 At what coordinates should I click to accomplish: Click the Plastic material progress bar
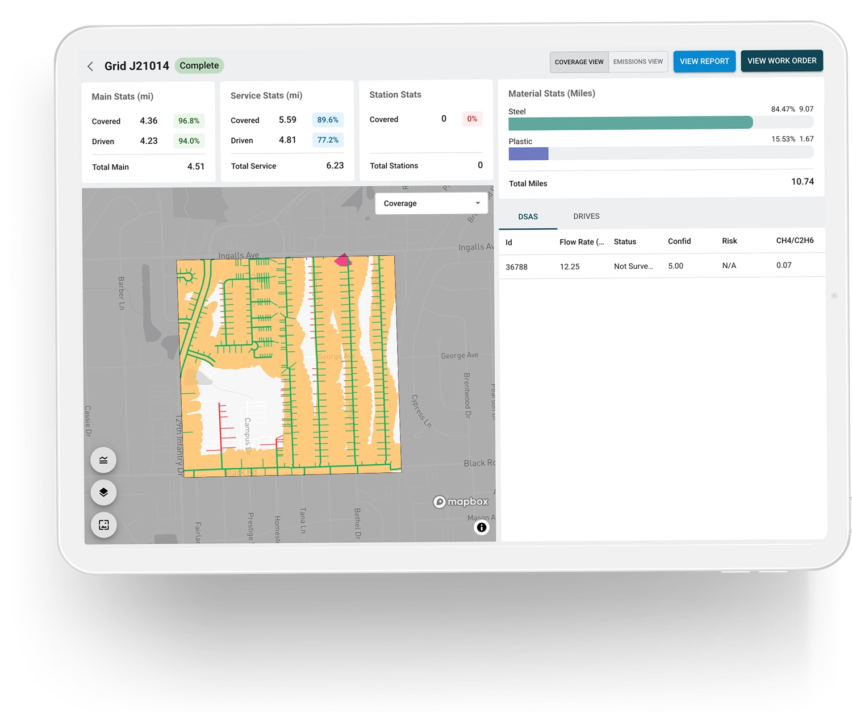pyautogui.click(x=661, y=153)
